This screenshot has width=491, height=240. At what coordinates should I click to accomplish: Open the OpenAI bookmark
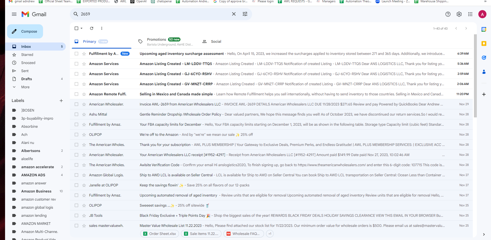(138, 2)
